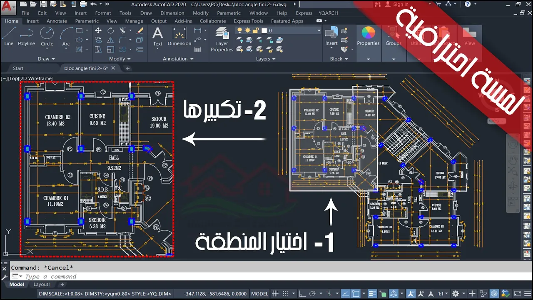Select the Stretch tool in Modify panel
This screenshot has width=533, height=300.
[x=98, y=49]
